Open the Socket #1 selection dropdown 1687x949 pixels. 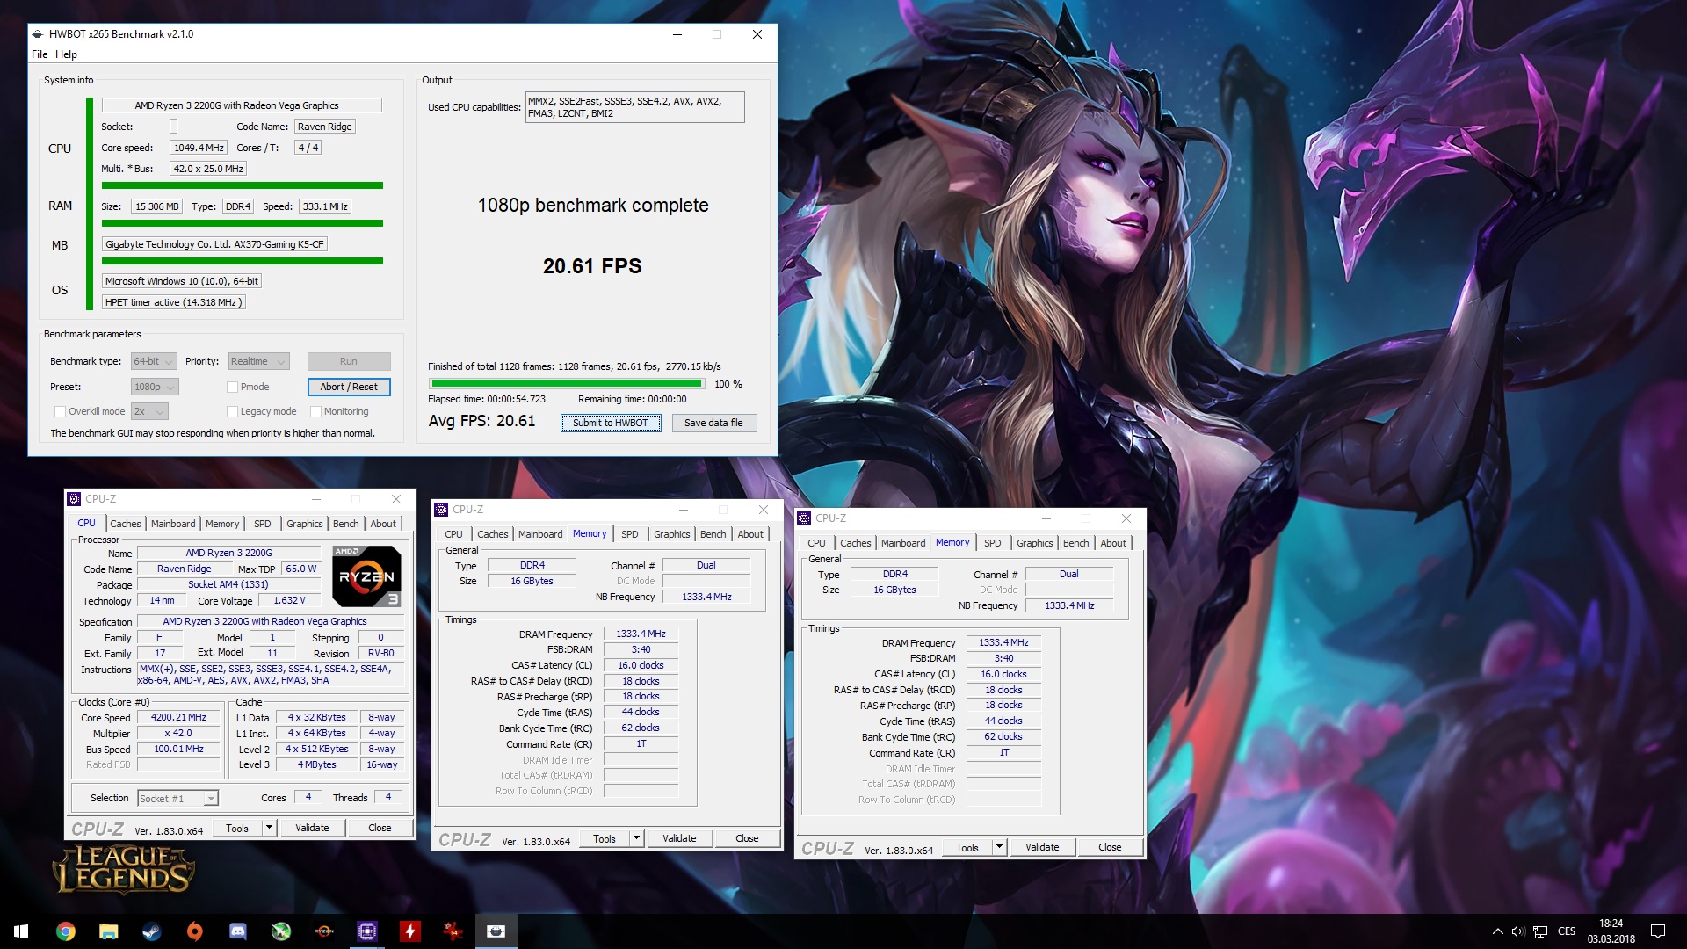pos(177,798)
